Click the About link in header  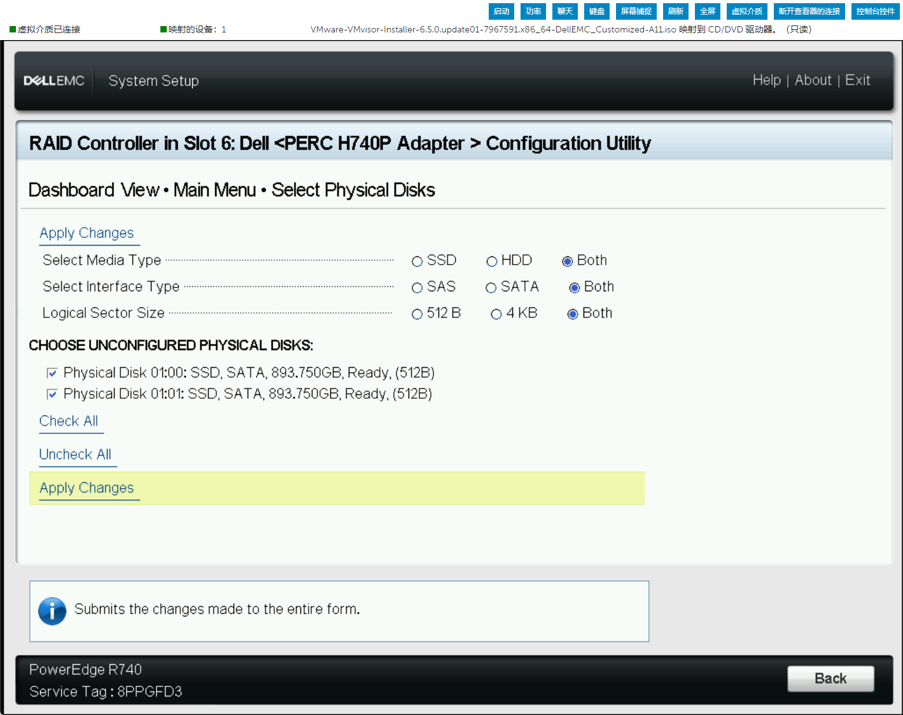tap(813, 80)
